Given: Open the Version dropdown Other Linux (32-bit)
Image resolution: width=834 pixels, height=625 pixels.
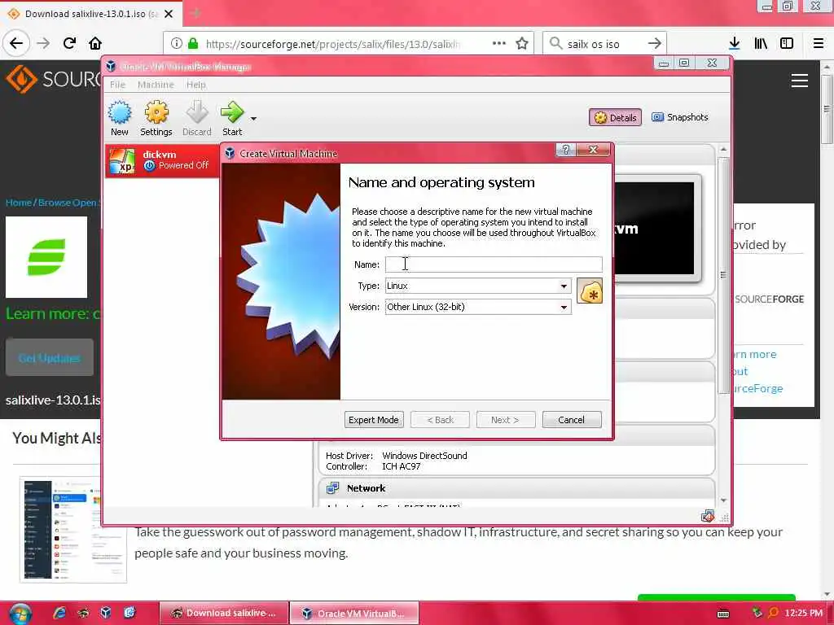Looking at the screenshot, I should [477, 307].
